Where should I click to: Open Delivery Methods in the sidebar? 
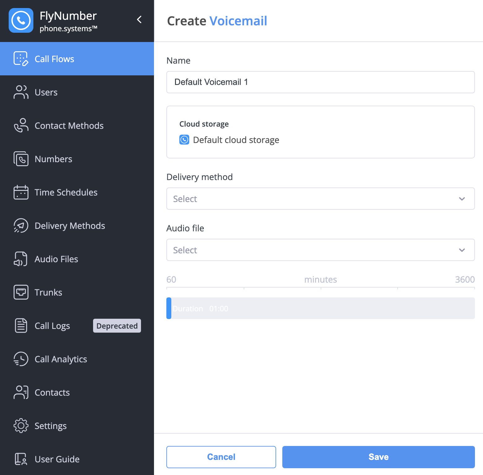[70, 226]
